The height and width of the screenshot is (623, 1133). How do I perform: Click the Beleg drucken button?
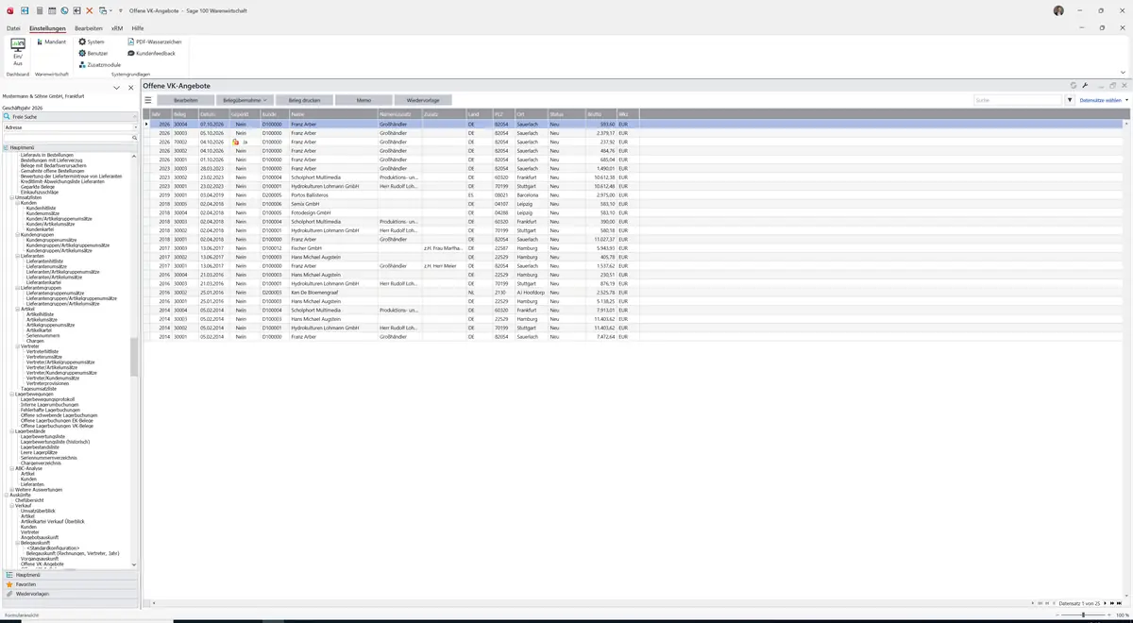point(304,100)
